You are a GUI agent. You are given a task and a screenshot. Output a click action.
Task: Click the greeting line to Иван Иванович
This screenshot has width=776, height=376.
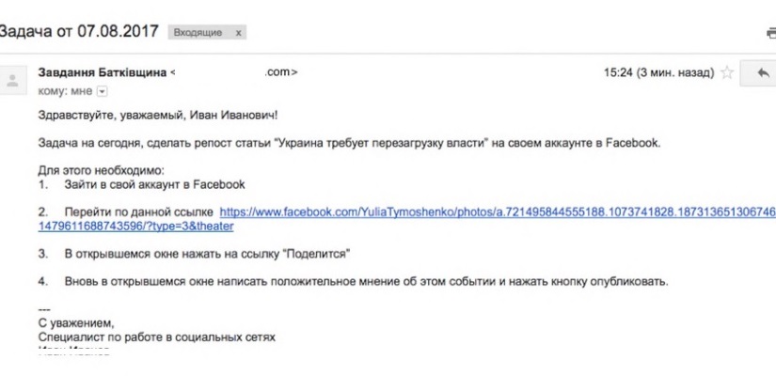tap(158, 116)
